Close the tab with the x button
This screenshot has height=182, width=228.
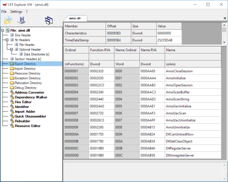click(x=225, y=18)
